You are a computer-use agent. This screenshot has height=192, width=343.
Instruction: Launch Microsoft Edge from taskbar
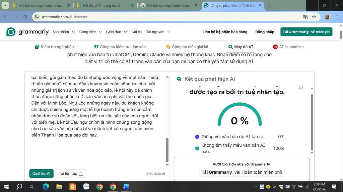click(x=46, y=187)
